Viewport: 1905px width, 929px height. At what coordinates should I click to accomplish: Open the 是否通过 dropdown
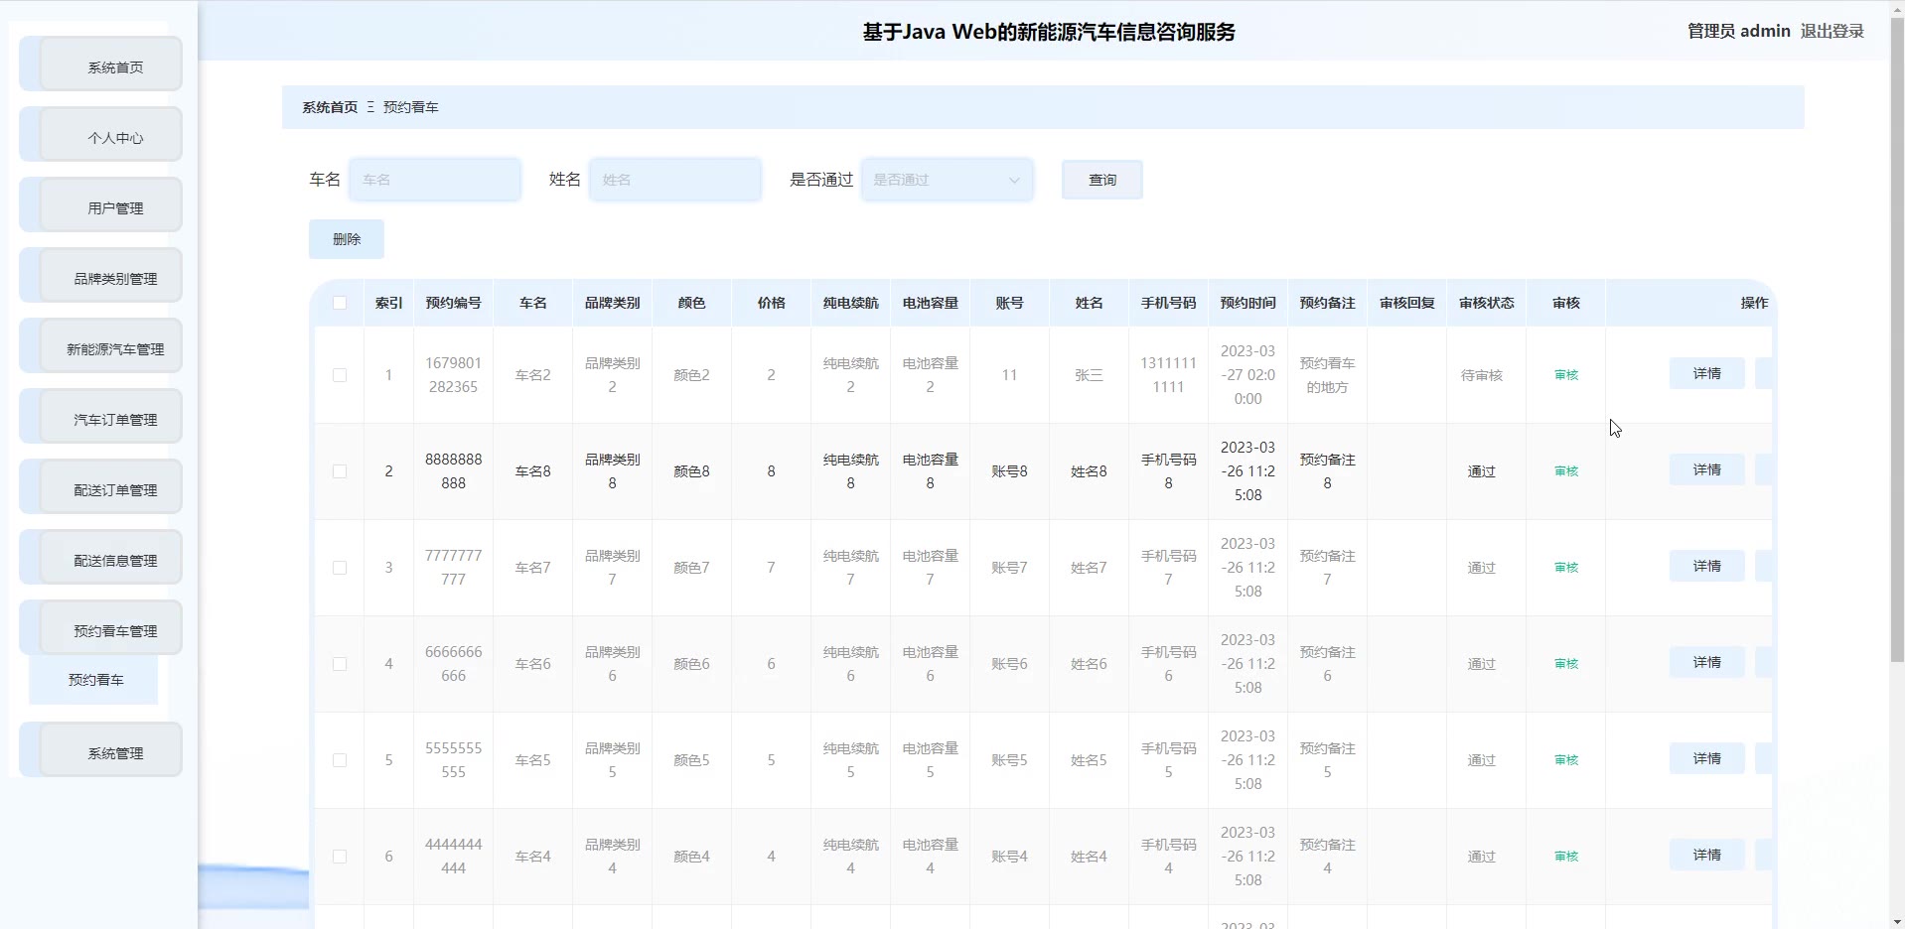948,180
